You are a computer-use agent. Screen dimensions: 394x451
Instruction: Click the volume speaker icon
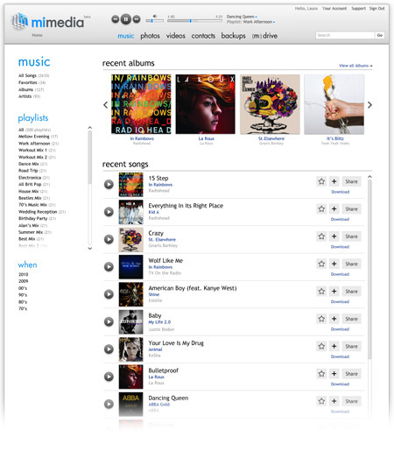[155, 17]
